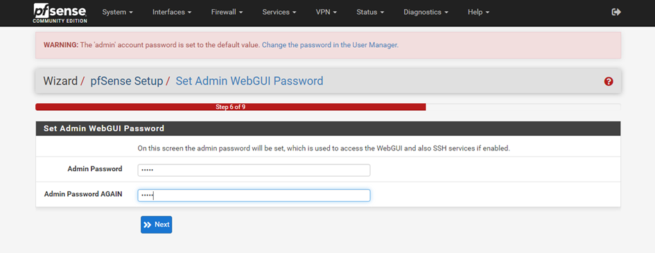The image size is (655, 253).
Task: Open the VPN menu
Action: [326, 12]
